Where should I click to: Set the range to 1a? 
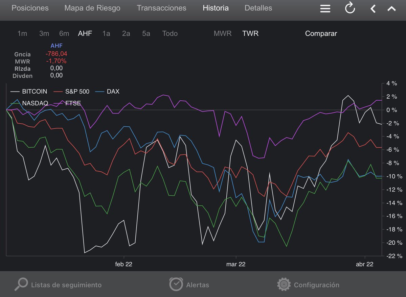pos(106,33)
